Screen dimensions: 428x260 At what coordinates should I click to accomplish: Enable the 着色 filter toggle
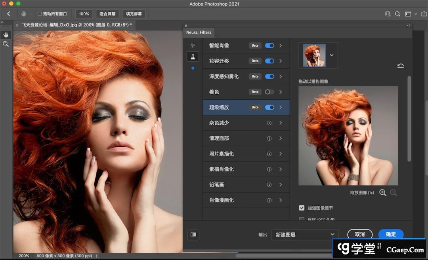coord(269,92)
